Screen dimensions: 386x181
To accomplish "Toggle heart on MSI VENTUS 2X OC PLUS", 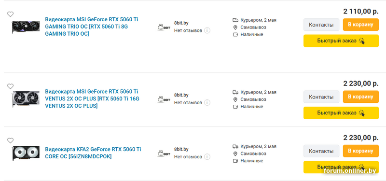I will coord(10,86).
